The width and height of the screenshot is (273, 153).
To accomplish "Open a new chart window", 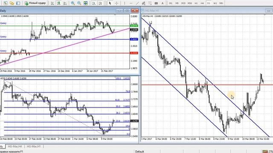I will (6, 3).
